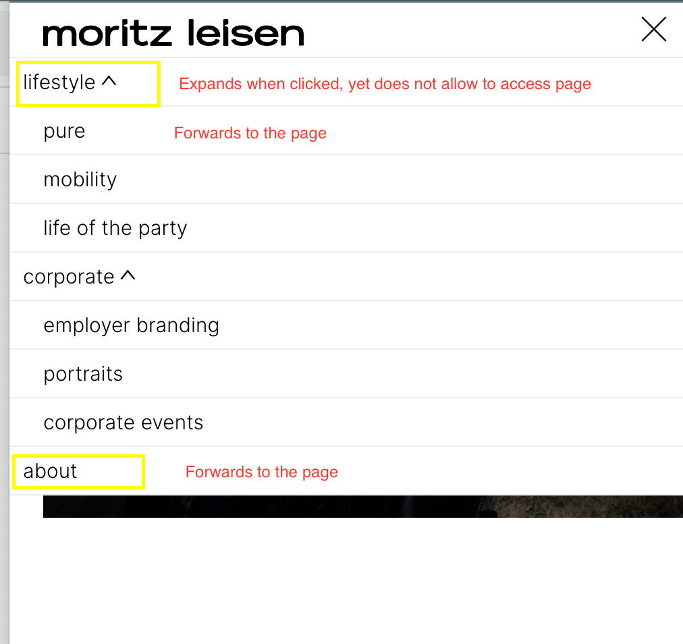Click the word 'leisen' in the header logo

[x=245, y=33]
